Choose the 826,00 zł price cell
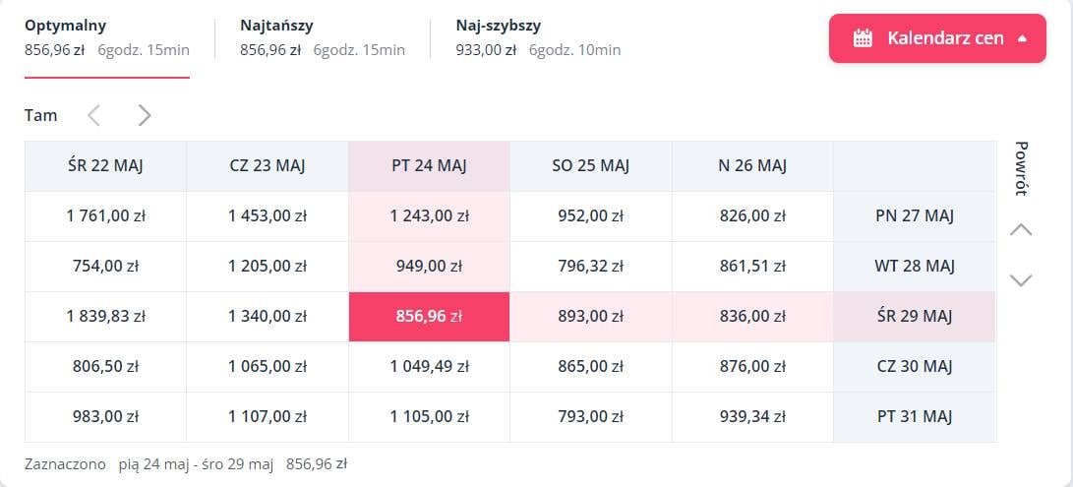This screenshot has width=1073, height=487. [x=752, y=216]
